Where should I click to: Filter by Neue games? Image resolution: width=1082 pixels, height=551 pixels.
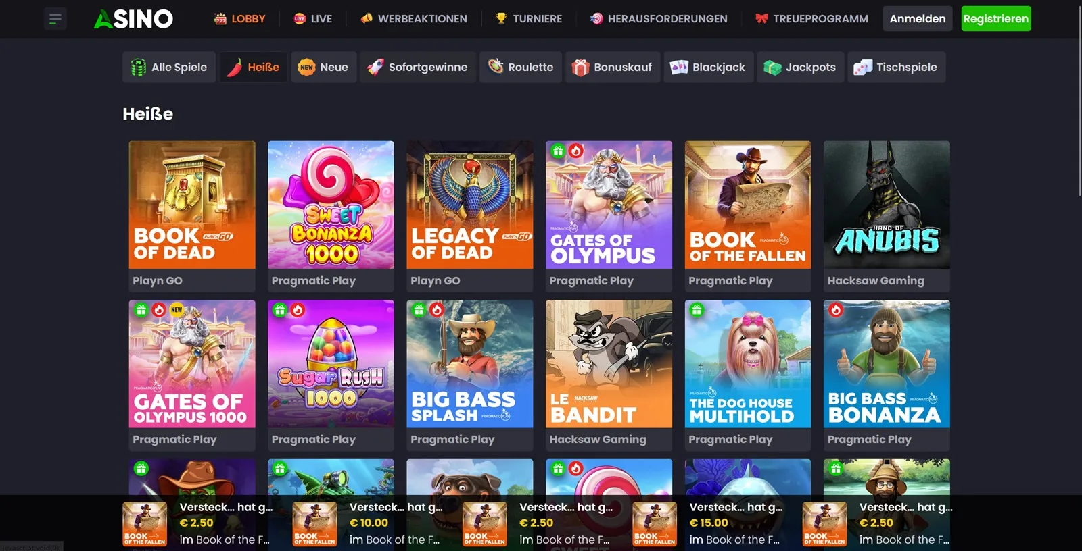pyautogui.click(x=323, y=67)
